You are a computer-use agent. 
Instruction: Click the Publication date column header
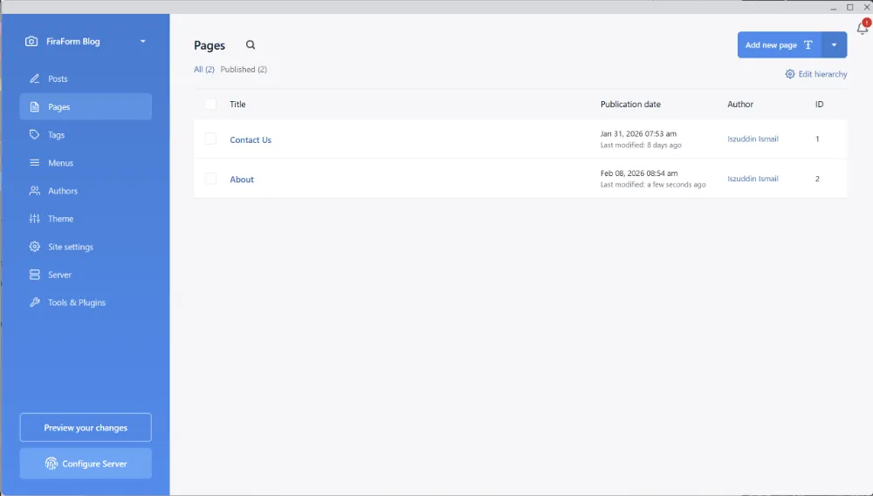click(x=630, y=104)
